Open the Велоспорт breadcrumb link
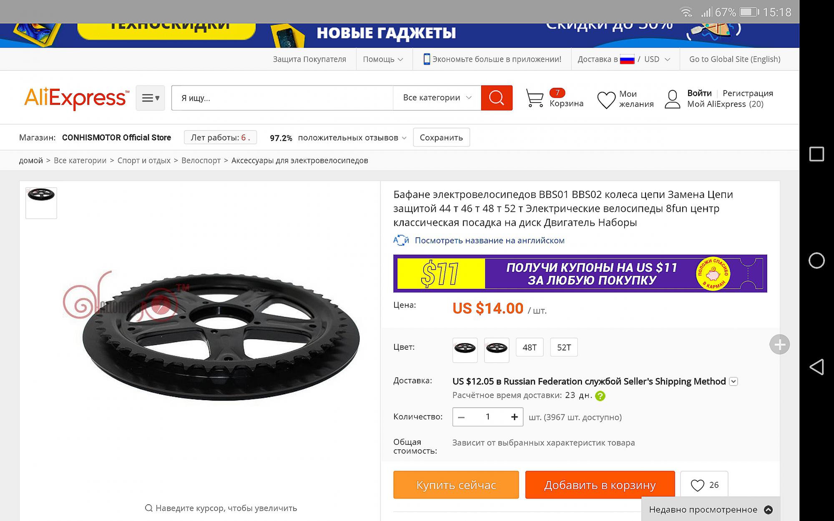The height and width of the screenshot is (521, 834). (201, 160)
